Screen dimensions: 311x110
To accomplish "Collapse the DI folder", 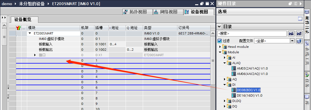I will pyautogui.click(x=225, y=85).
